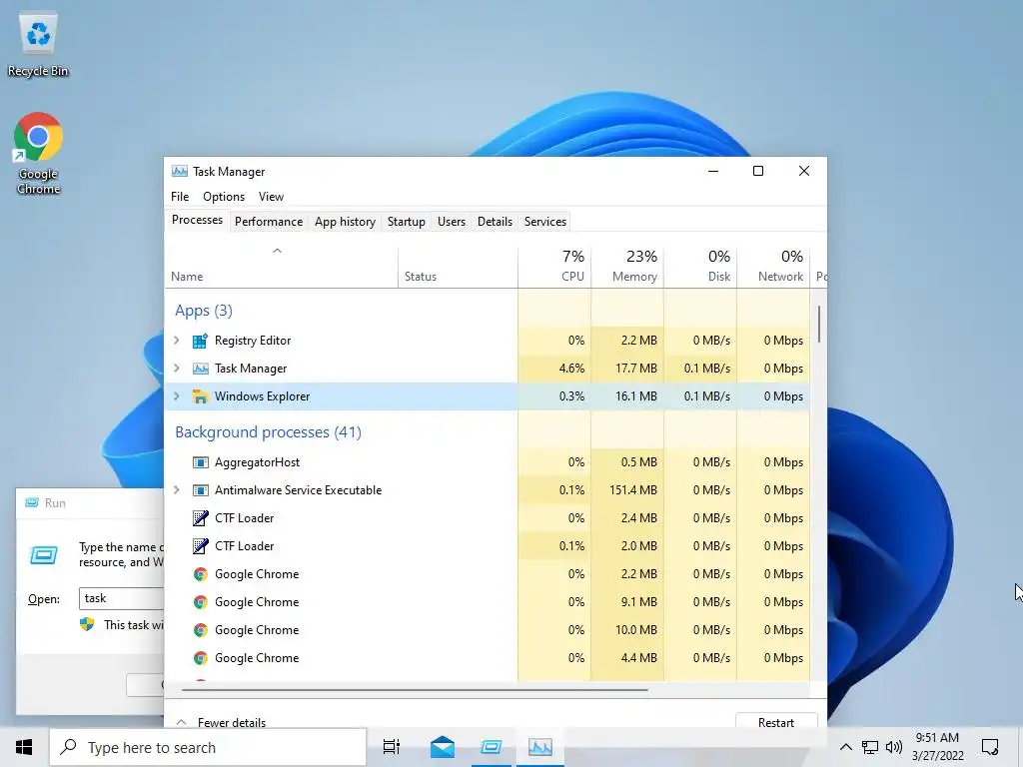Click the taskbar search box
The height and width of the screenshot is (767, 1023).
pyautogui.click(x=208, y=747)
